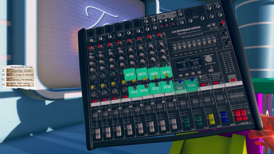
Task: Select Your own song string by string
Action: click(x=20, y=85)
